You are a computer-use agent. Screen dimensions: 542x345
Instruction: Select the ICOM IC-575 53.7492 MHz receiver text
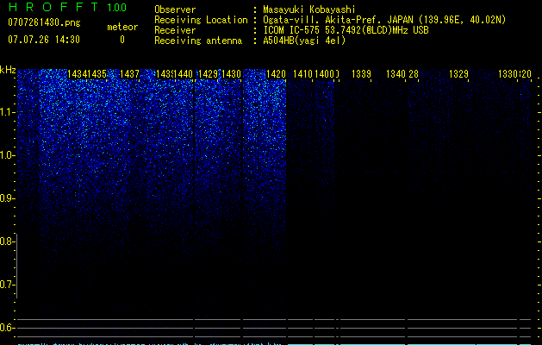(x=346, y=30)
